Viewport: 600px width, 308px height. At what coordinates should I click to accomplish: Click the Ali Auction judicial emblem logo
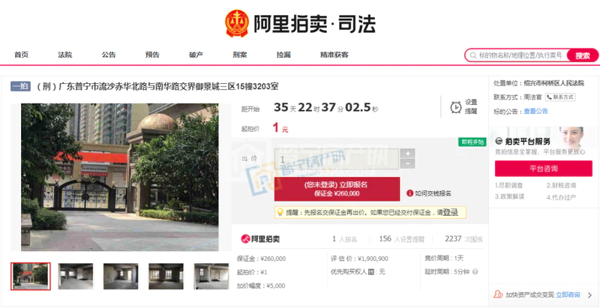237,23
